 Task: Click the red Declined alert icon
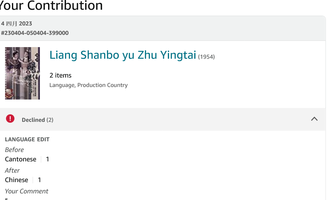tap(10, 119)
